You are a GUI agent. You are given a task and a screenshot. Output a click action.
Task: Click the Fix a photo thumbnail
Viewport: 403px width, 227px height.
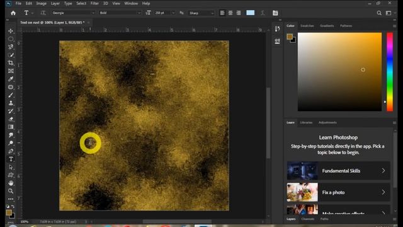click(302, 192)
